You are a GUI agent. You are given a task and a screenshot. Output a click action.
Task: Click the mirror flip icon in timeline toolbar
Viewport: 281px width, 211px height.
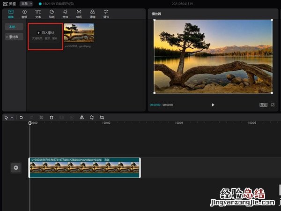click(x=81, y=117)
